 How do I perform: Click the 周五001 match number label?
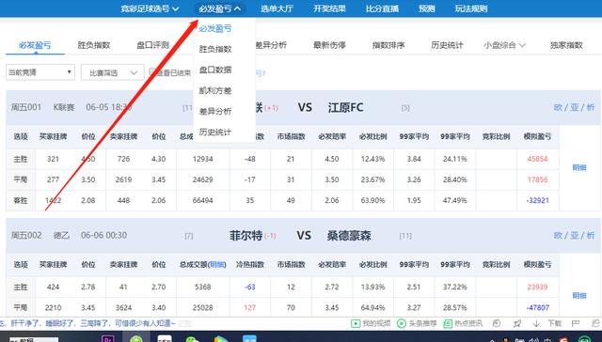pyautogui.click(x=25, y=107)
